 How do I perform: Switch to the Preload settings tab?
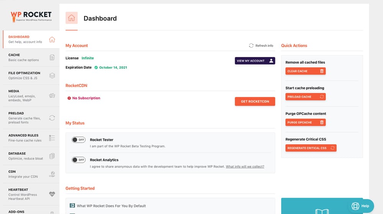(x=31, y=118)
